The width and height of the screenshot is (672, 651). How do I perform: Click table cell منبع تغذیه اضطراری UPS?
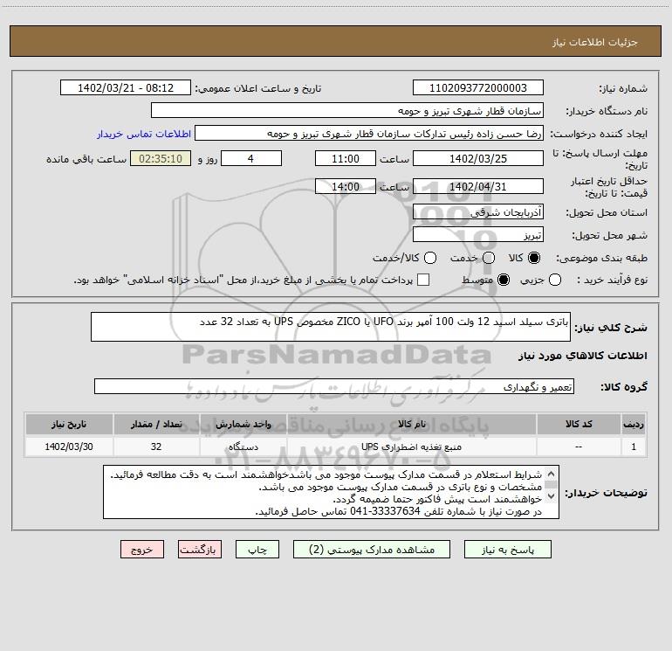coord(412,447)
